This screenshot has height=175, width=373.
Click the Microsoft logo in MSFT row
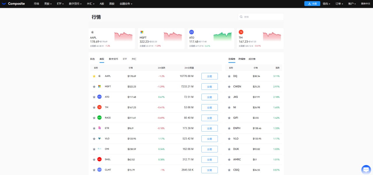[x=99, y=86]
